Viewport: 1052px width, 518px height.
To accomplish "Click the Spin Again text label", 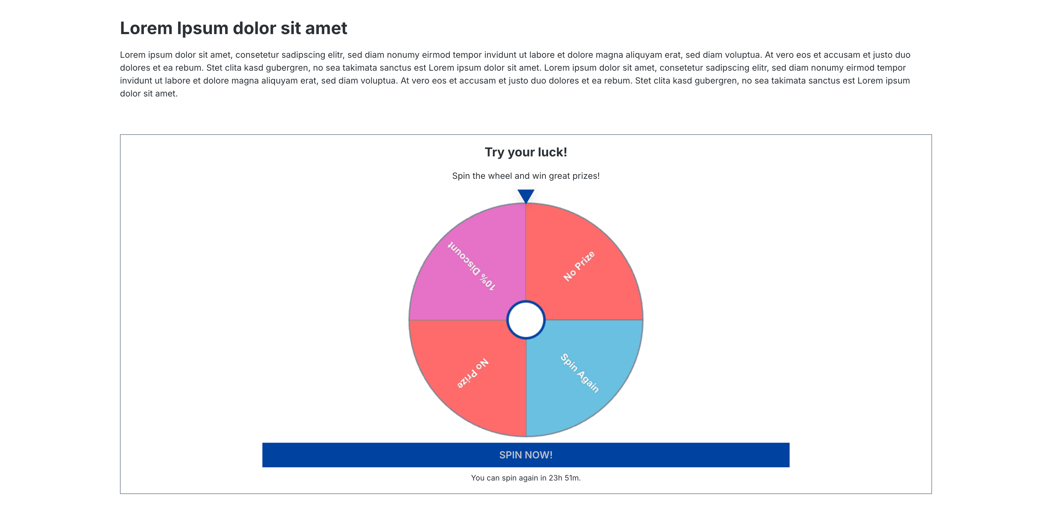I will 579,374.
